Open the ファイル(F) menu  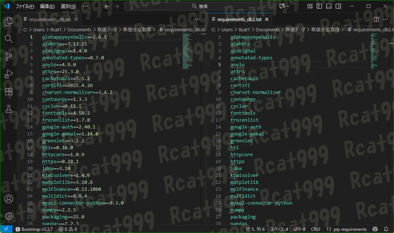tap(25, 6)
